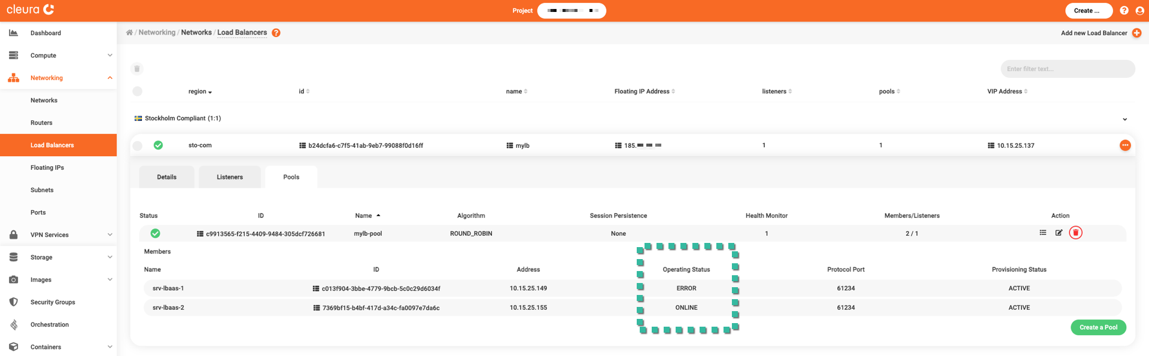Open the orange three-dots menu for mylb
Screen dimensions: 1149x356
1125,145
